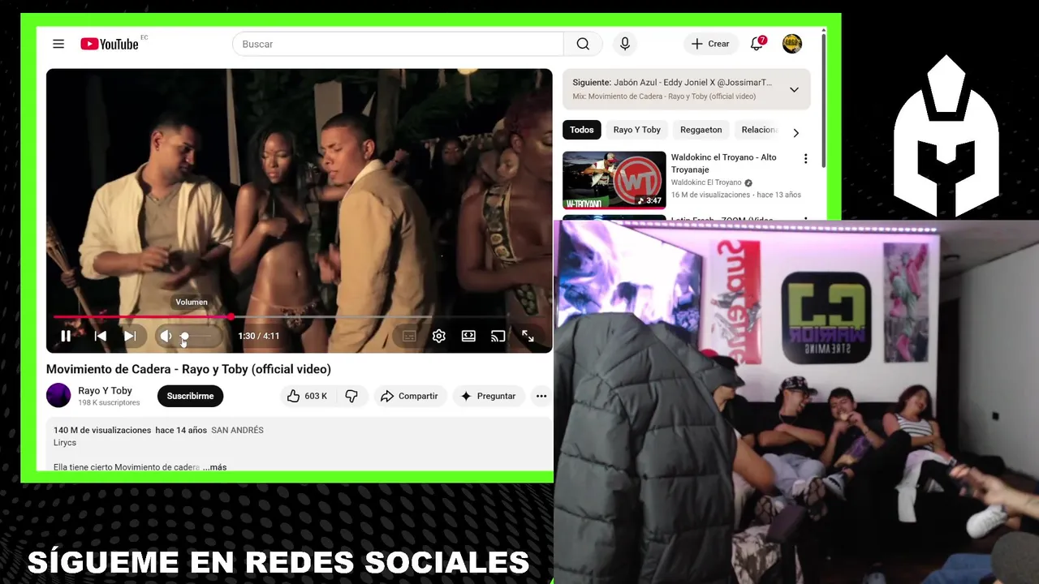Open the Rayo Y Toby channel avatar
This screenshot has height=584, width=1039.
pos(58,396)
